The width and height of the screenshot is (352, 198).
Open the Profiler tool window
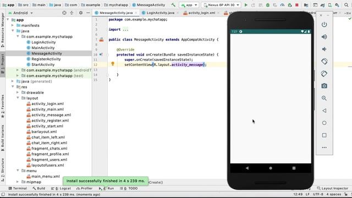[x=84, y=188]
